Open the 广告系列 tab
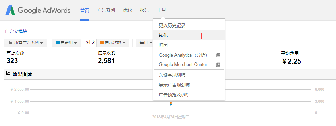This screenshot has height=126, width=336. click(x=106, y=10)
